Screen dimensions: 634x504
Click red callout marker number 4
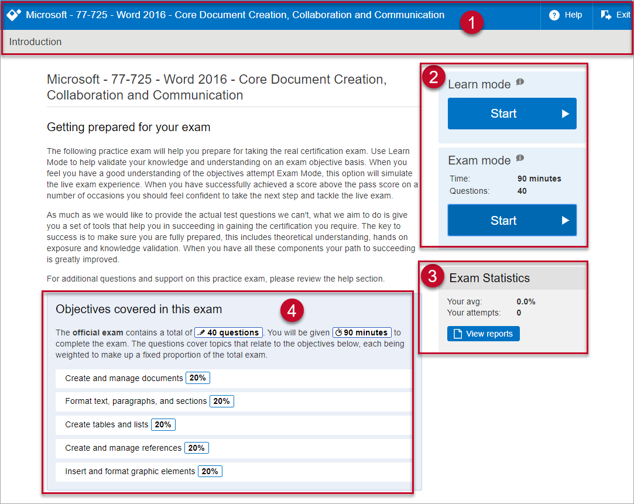pos(292,310)
